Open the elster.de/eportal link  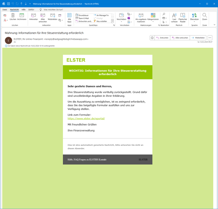pos(86,118)
